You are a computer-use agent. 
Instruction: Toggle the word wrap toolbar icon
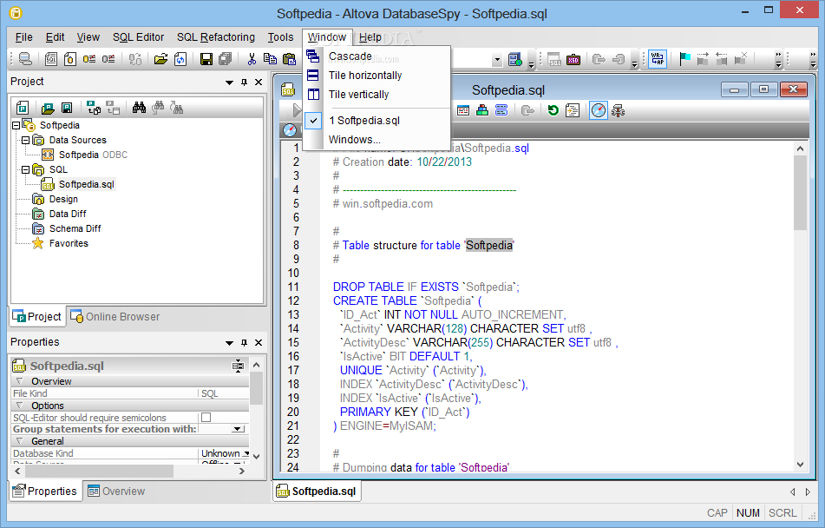point(658,58)
